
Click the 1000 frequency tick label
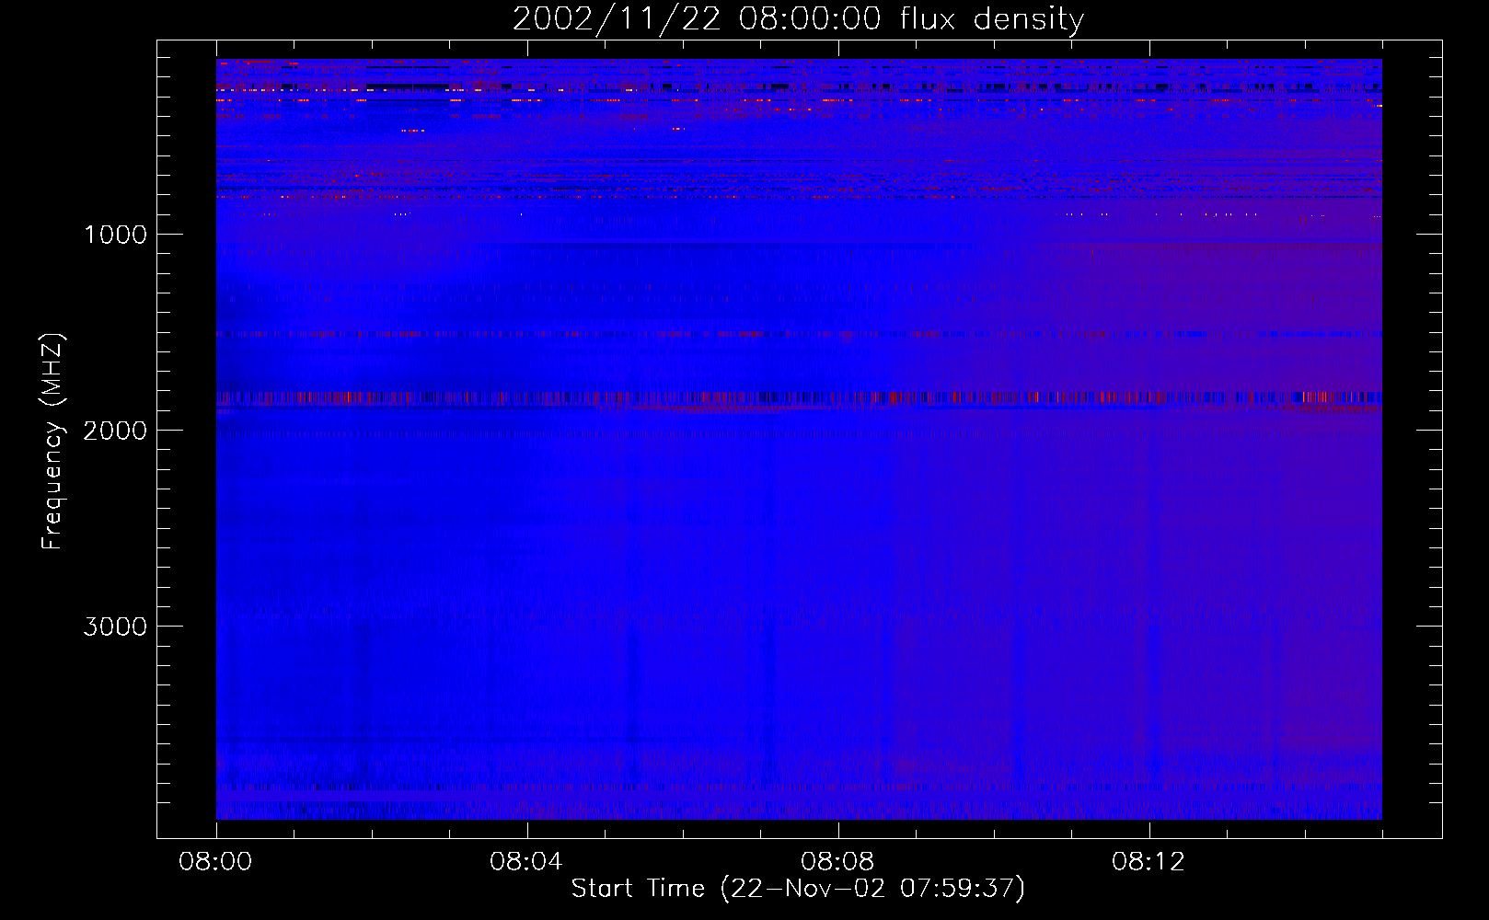point(115,235)
